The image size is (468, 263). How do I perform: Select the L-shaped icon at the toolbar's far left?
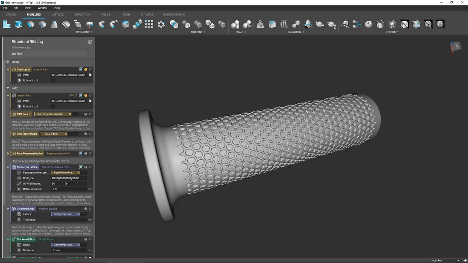[x=6, y=24]
